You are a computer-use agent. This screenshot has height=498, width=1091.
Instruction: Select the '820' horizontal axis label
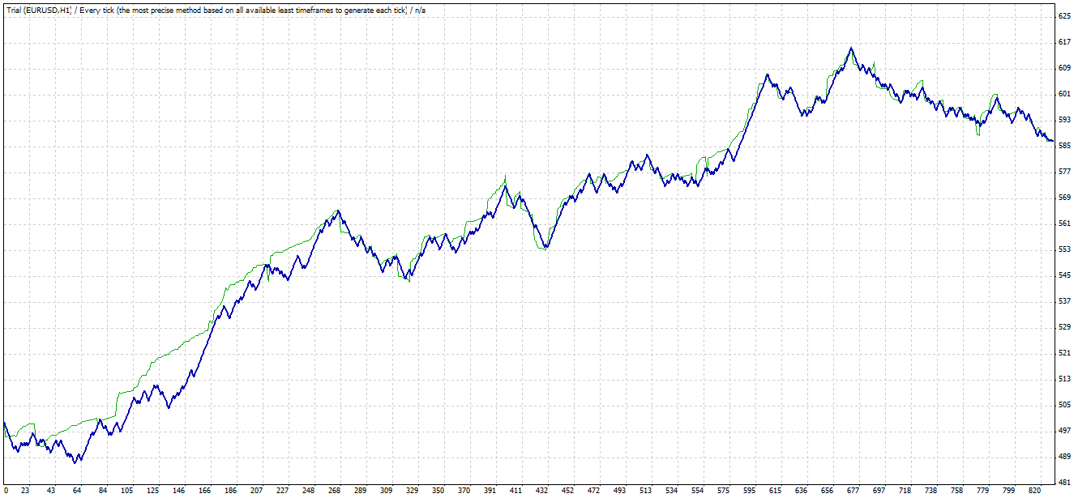pyautogui.click(x=1034, y=491)
